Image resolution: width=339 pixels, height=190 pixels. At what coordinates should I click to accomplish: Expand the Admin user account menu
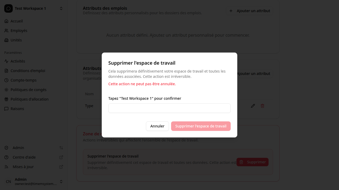point(61,182)
